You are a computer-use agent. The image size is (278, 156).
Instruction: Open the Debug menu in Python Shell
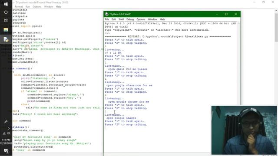130,19
